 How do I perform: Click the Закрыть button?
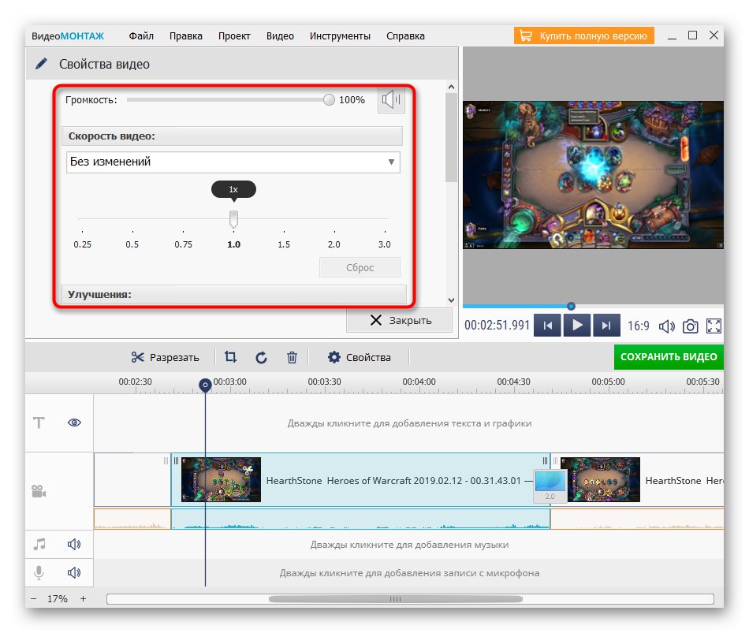[400, 320]
